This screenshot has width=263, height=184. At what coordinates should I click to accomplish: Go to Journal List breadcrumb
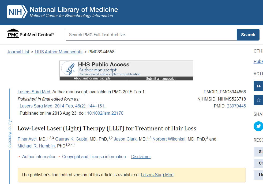(18, 52)
